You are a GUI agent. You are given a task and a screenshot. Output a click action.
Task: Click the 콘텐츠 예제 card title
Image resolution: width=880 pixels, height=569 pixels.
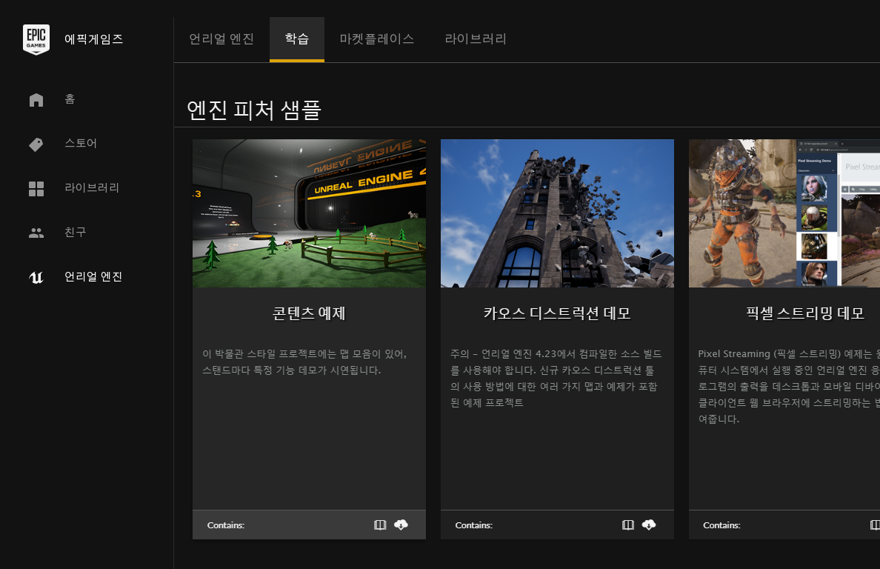pyautogui.click(x=309, y=313)
